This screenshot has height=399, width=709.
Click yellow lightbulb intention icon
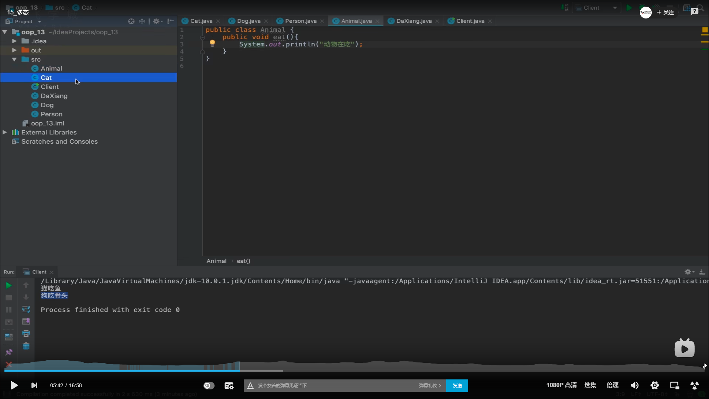click(212, 43)
